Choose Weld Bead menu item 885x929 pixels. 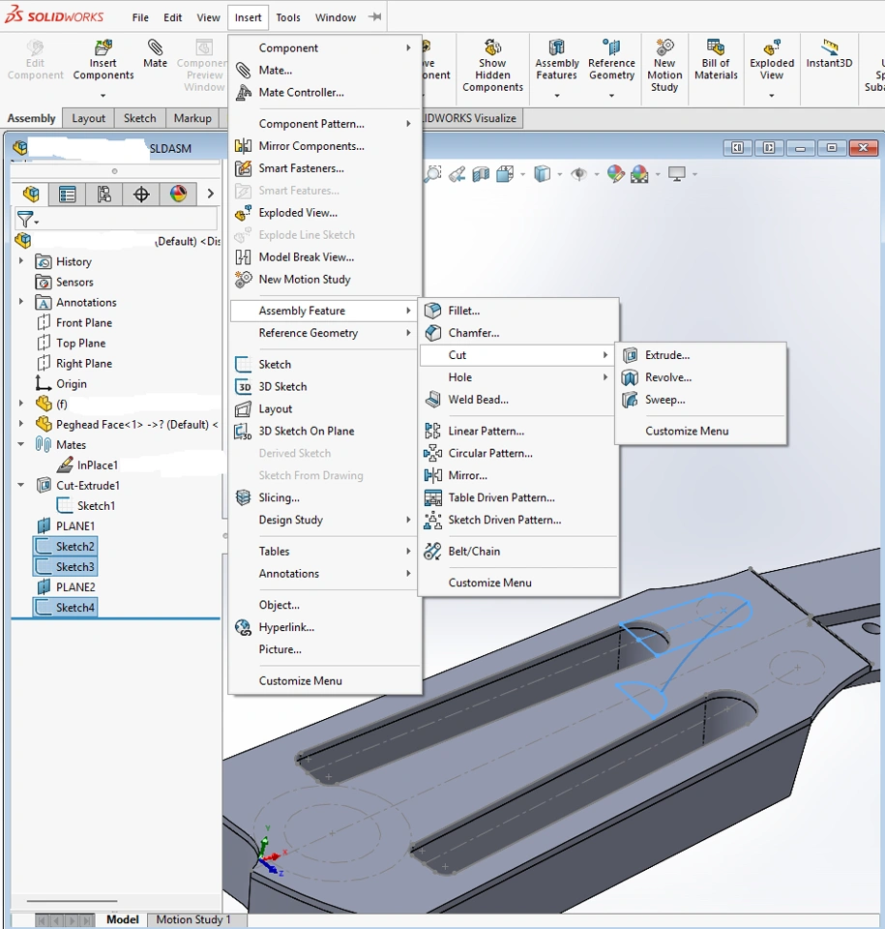coord(519,400)
